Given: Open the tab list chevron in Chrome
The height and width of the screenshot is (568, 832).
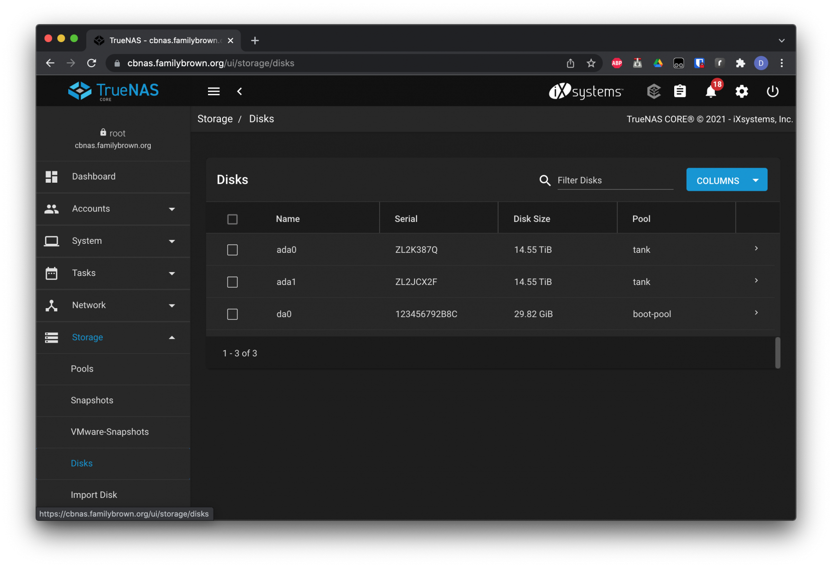Looking at the screenshot, I should 781,41.
